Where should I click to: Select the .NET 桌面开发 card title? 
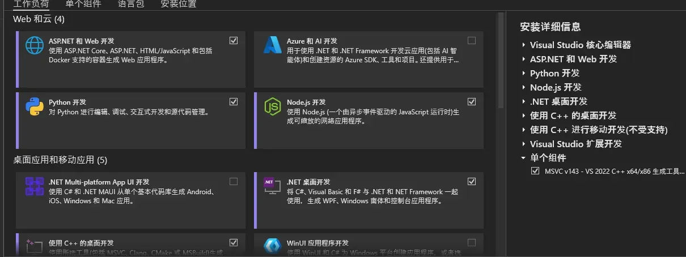point(308,182)
